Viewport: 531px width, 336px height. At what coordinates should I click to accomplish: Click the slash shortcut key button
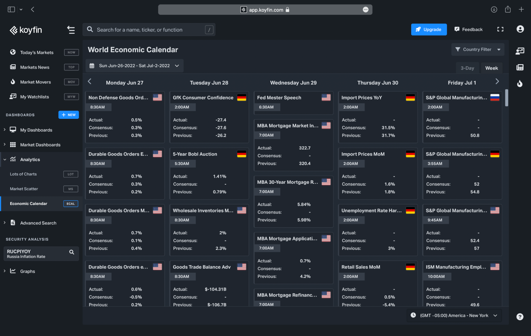(x=209, y=30)
